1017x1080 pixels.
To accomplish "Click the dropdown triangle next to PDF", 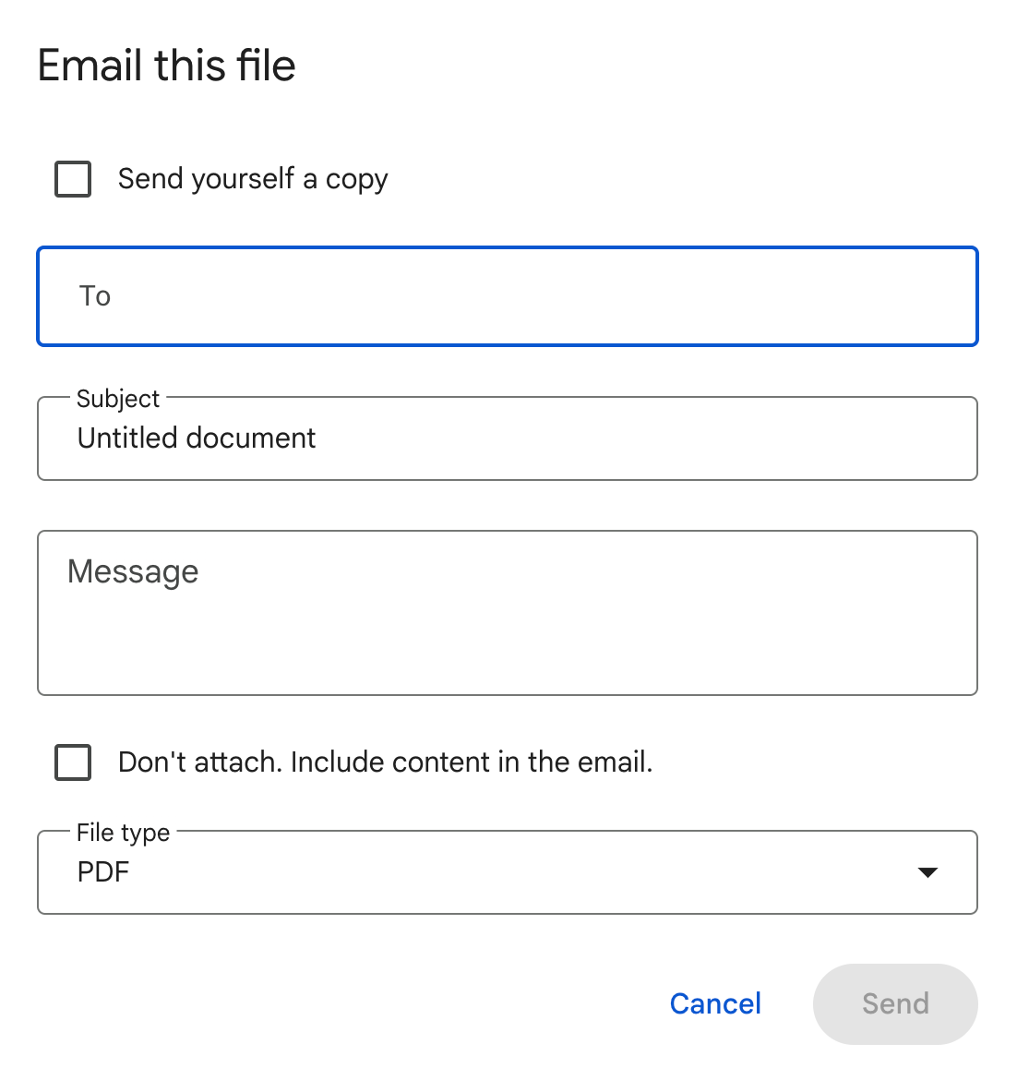I will [929, 871].
